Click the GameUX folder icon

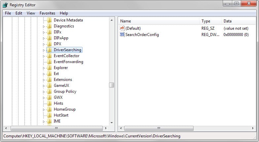tap(50, 86)
